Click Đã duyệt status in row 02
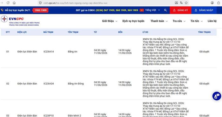Screen dimensions: 222x117 point(204,84)
